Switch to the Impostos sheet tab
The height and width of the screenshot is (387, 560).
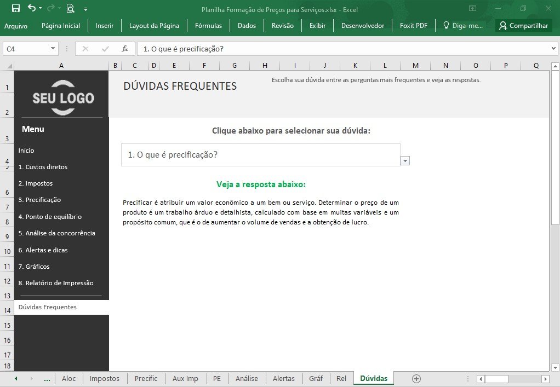pos(105,378)
